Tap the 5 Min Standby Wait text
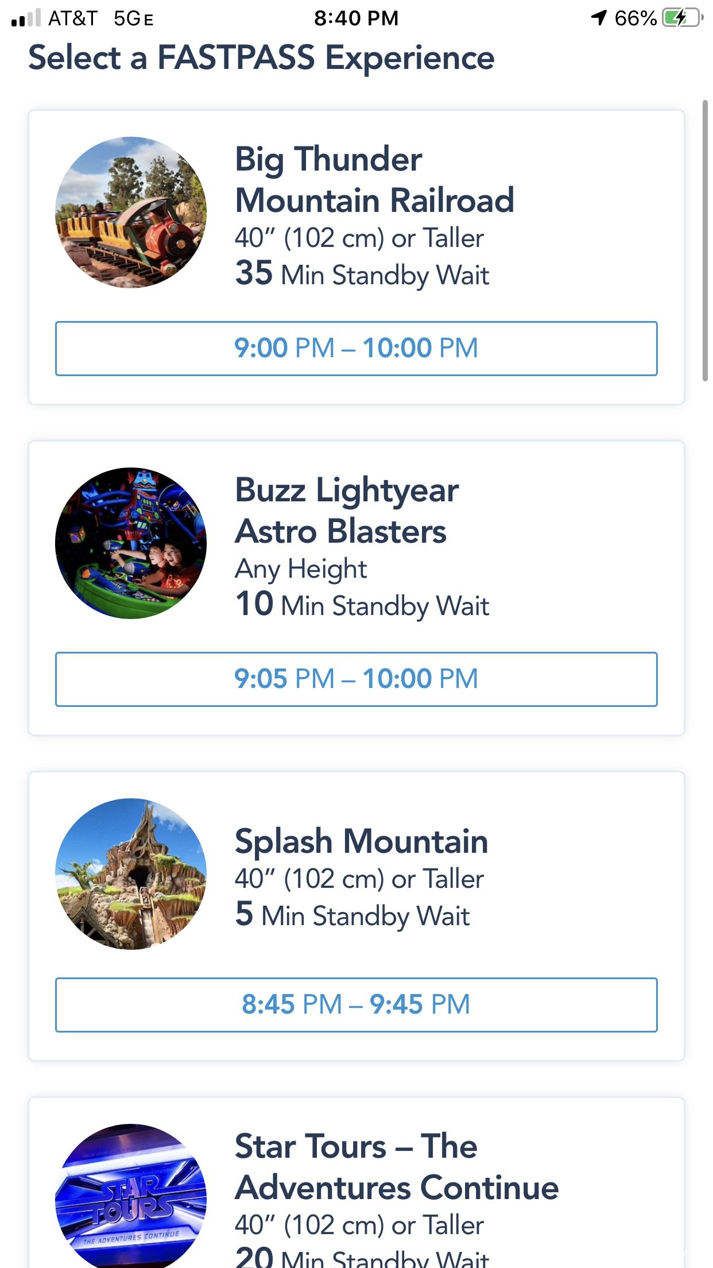The image size is (713, 1268). pyautogui.click(x=352, y=915)
